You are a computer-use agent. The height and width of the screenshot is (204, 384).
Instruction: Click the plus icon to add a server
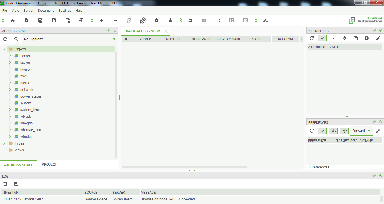[101, 20]
